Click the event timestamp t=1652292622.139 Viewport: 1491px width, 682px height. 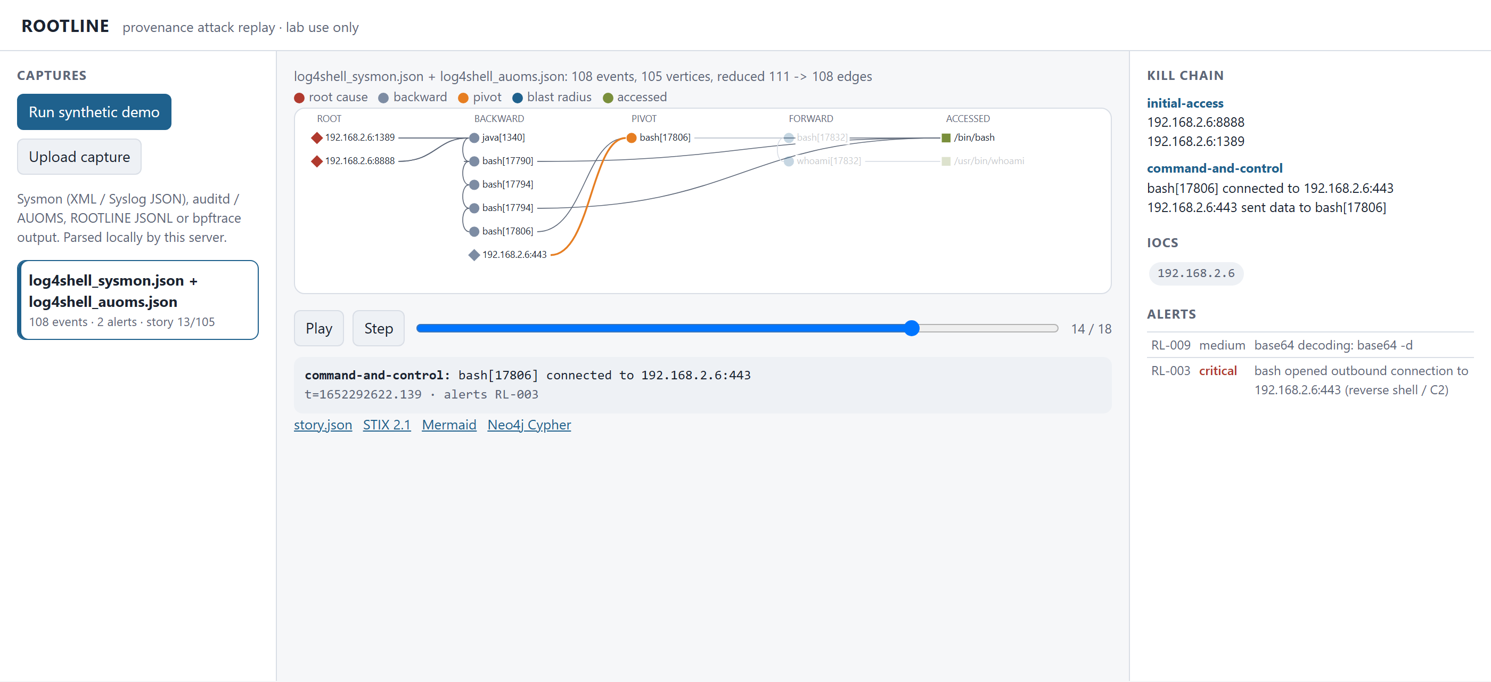(363, 394)
